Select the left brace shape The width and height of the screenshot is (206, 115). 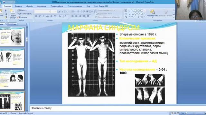tap(135, 17)
